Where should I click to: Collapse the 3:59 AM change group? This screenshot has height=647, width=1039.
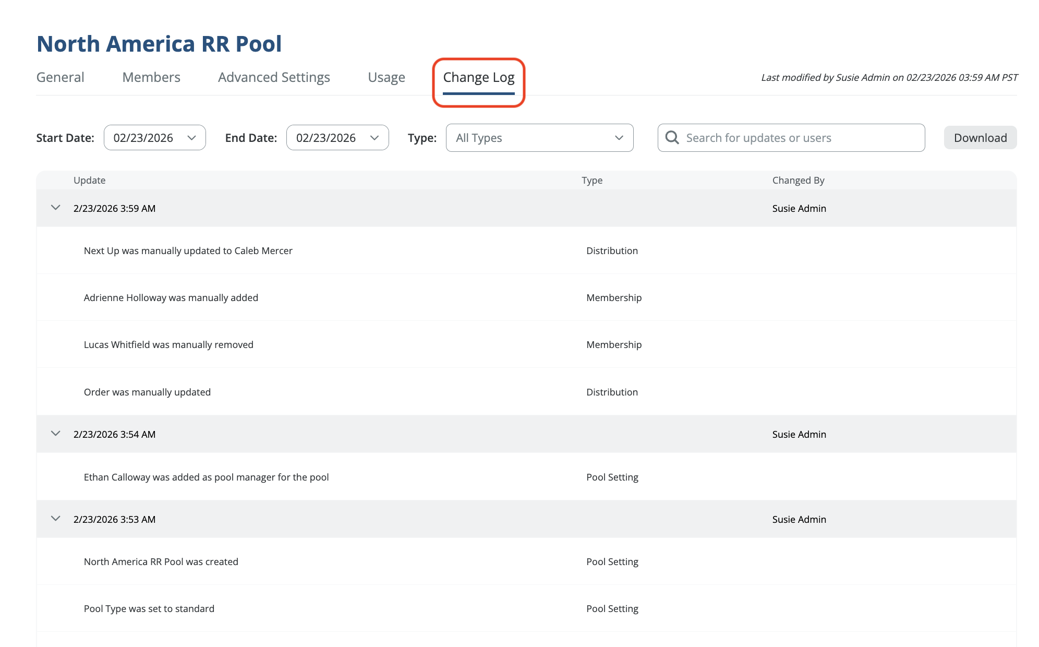[56, 208]
